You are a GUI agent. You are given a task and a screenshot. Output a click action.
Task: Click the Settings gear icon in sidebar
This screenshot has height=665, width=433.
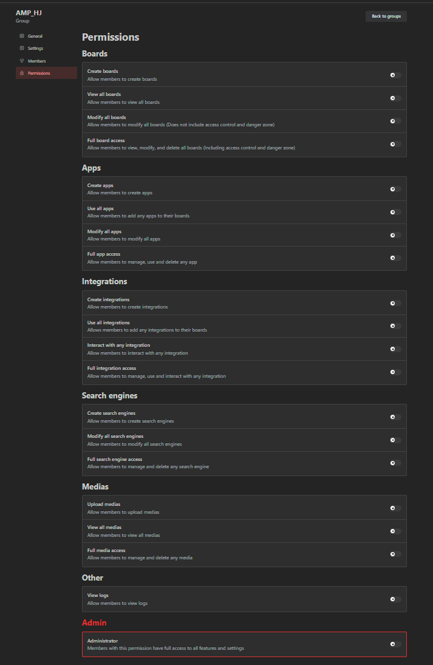click(x=22, y=49)
